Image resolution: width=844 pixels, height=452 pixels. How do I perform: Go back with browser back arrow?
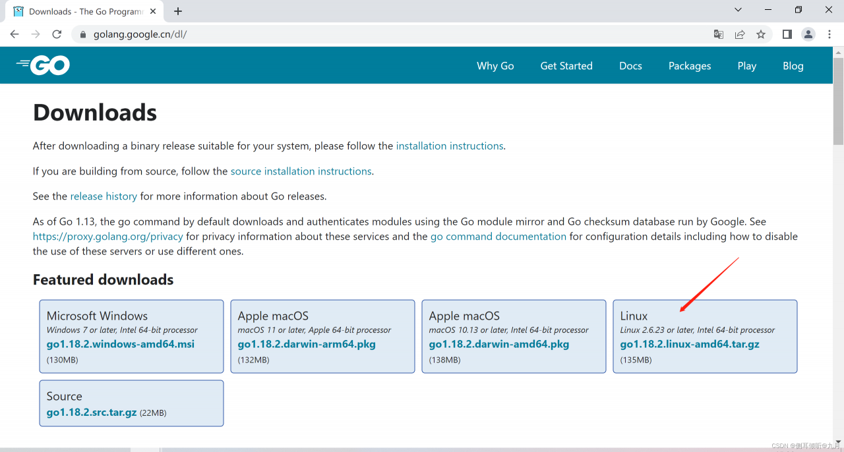pyautogui.click(x=15, y=34)
